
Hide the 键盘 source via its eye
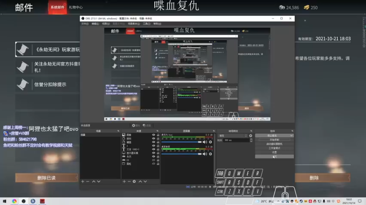click(x=153, y=142)
